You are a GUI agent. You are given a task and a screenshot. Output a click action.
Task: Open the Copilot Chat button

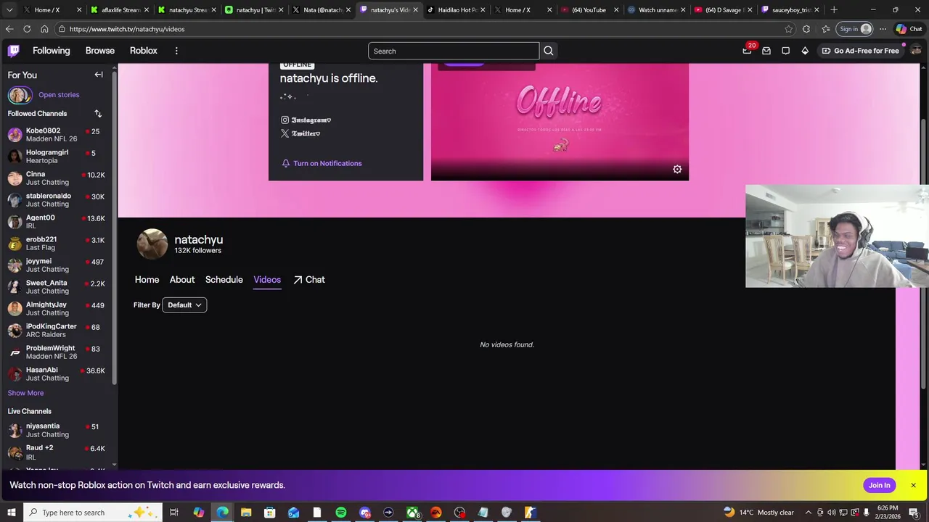[x=911, y=29]
